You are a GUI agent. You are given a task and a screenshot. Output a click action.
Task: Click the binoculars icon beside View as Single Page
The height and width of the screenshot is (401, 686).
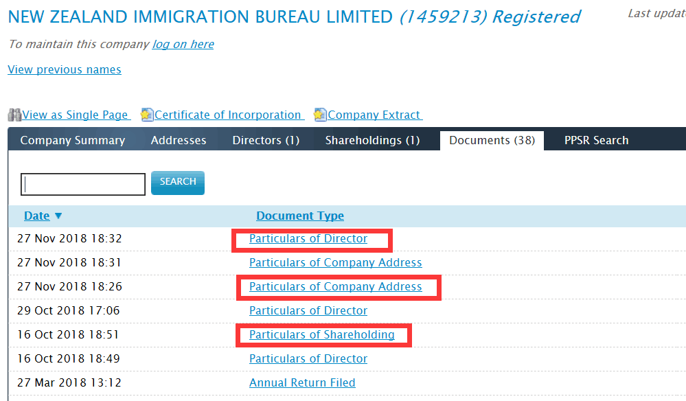[14, 115]
